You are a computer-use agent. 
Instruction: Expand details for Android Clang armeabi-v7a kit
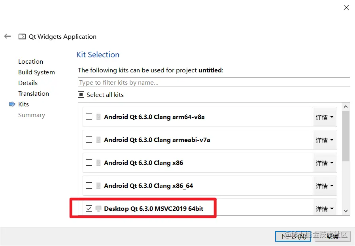coord(325,140)
